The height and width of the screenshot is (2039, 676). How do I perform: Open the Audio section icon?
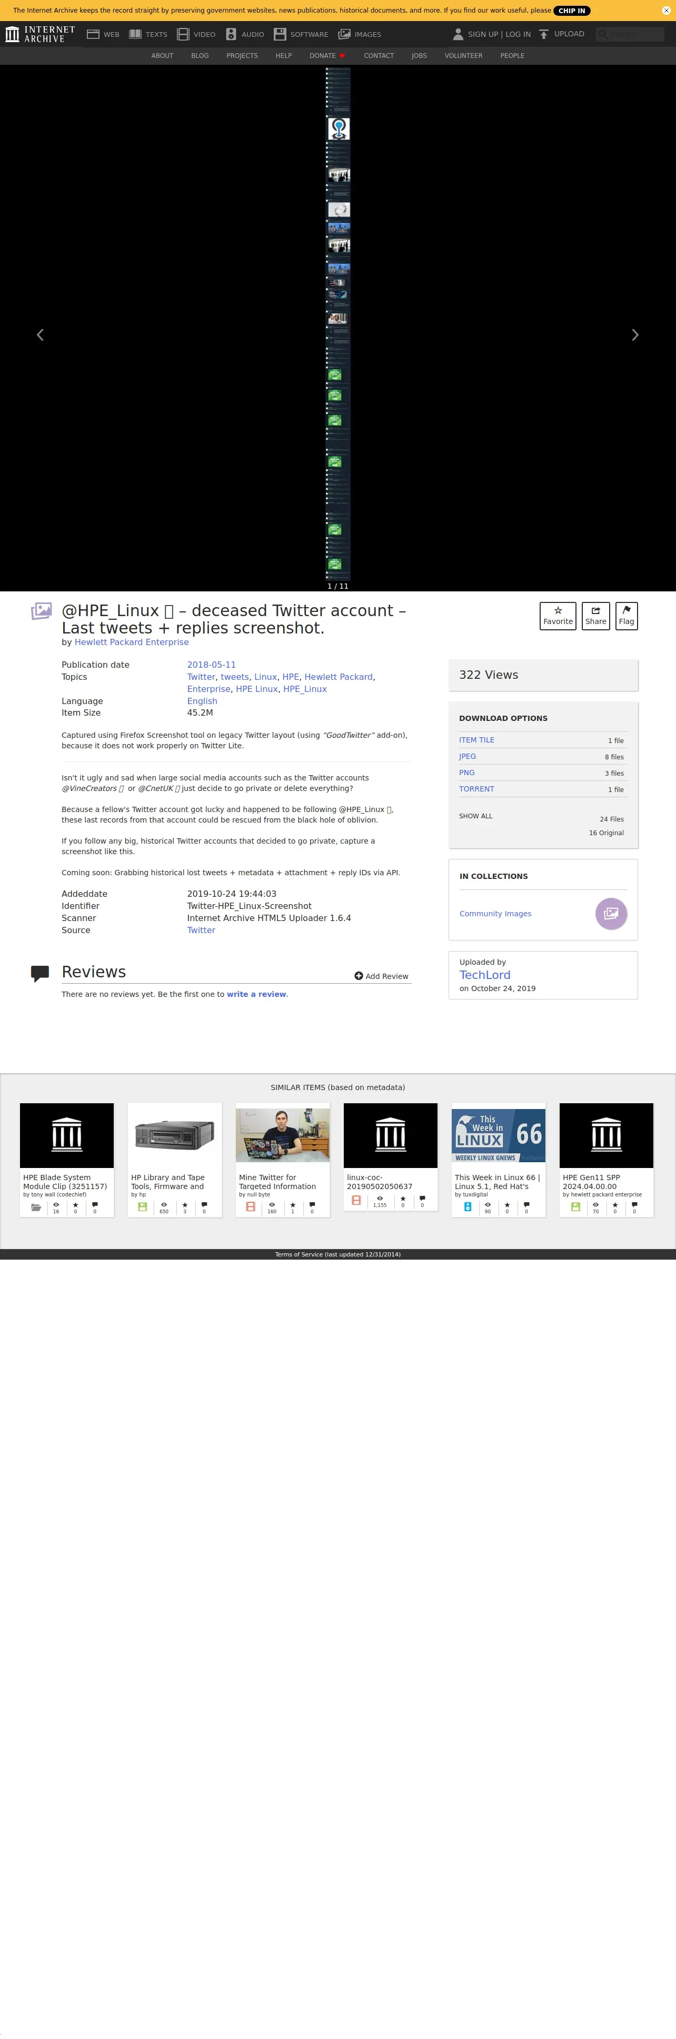[231, 34]
